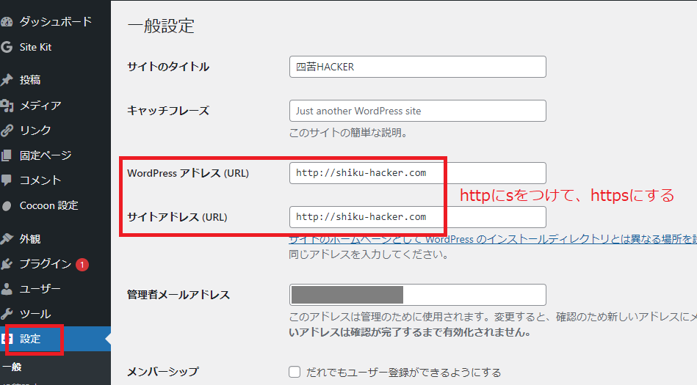697x385 pixels.
Task: Click the 管理者メールアドレス label
Action: 178,294
